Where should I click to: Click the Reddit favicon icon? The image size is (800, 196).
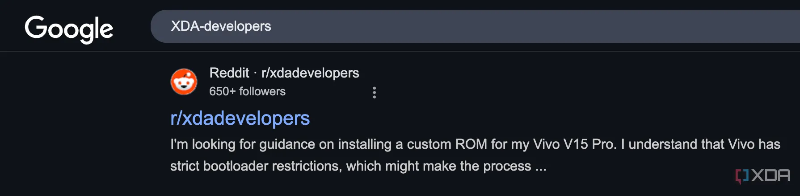(x=184, y=82)
